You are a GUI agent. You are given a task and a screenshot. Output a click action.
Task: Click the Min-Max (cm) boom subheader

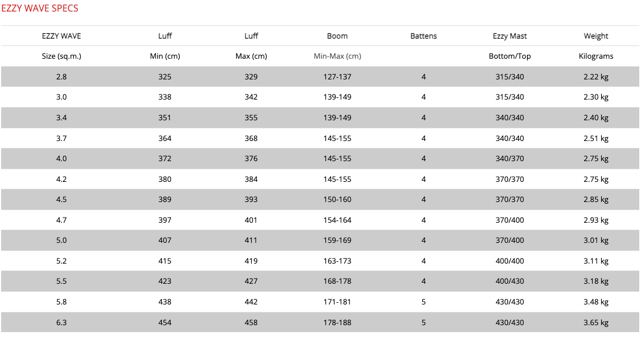[x=337, y=56]
